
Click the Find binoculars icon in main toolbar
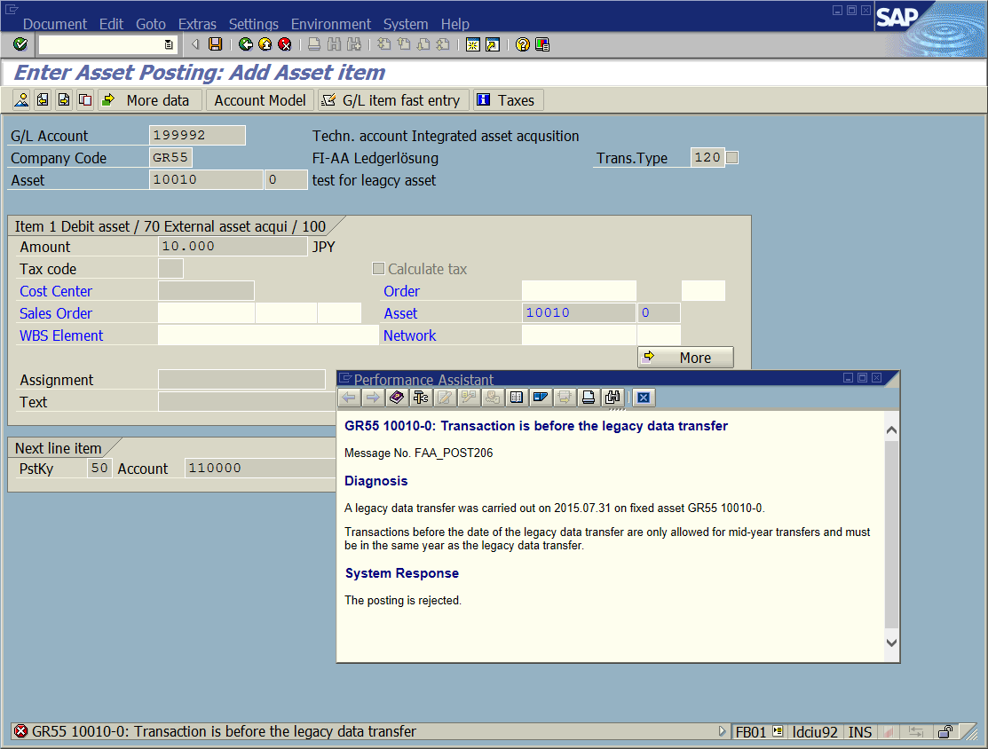pyautogui.click(x=334, y=44)
